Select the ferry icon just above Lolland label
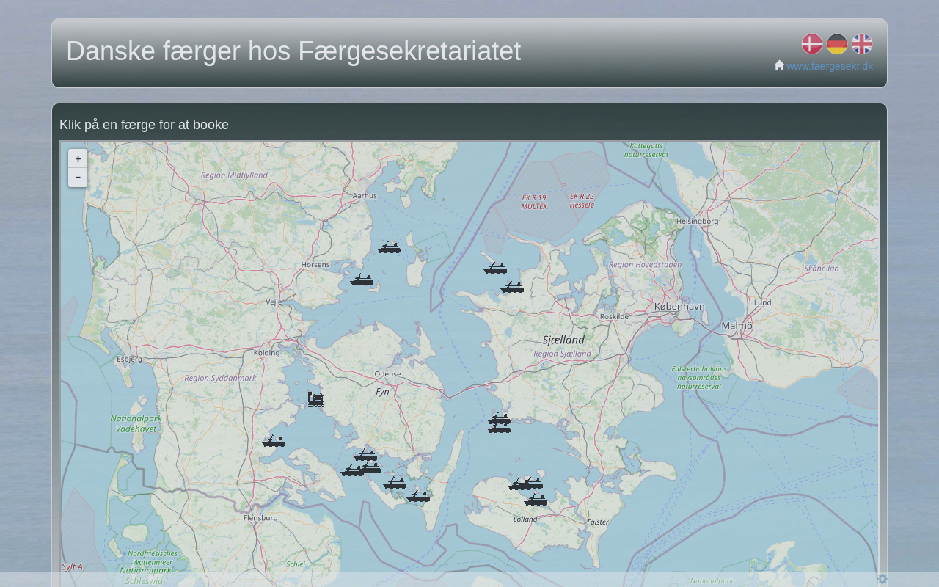 [x=536, y=500]
